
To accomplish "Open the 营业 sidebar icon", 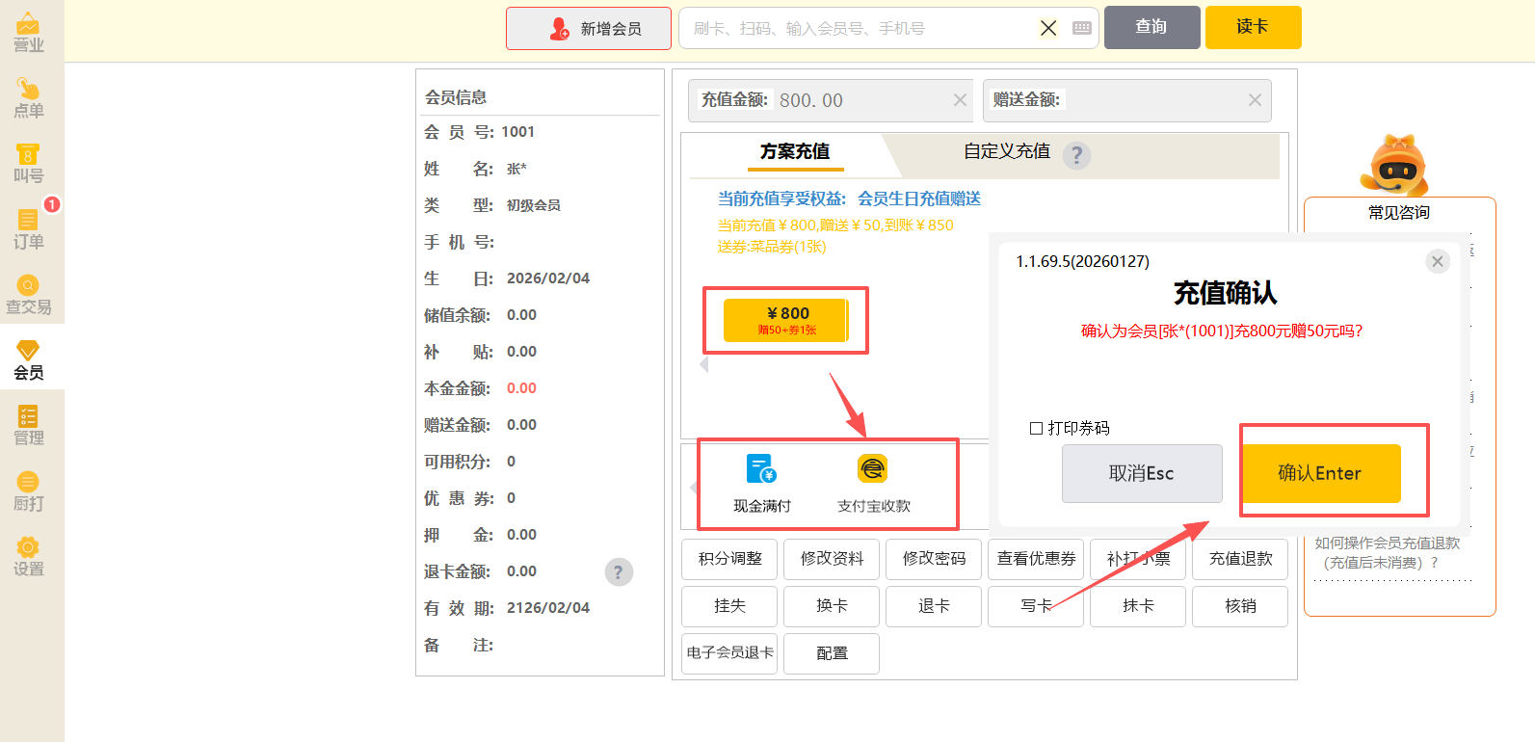I will point(29,33).
